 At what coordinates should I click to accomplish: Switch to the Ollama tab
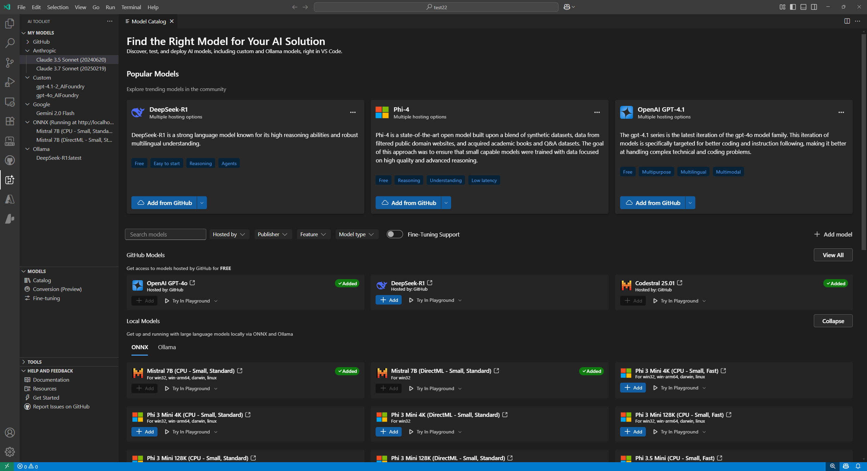(x=167, y=347)
